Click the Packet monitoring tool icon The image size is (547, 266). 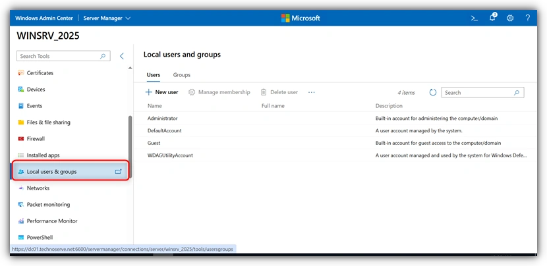tap(20, 205)
